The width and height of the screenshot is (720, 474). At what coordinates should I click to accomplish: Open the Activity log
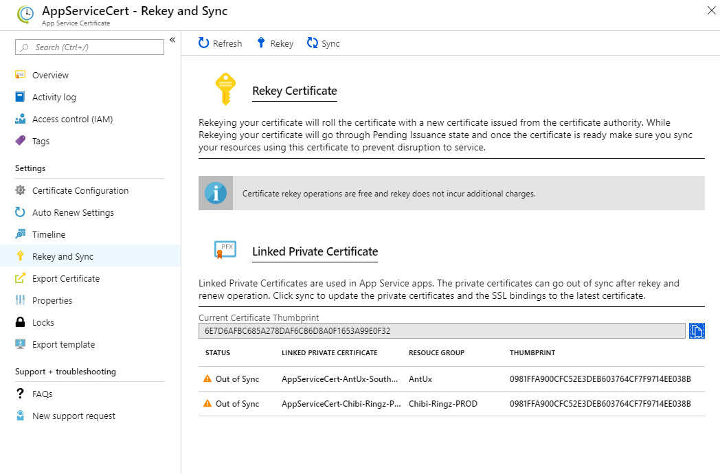click(54, 98)
